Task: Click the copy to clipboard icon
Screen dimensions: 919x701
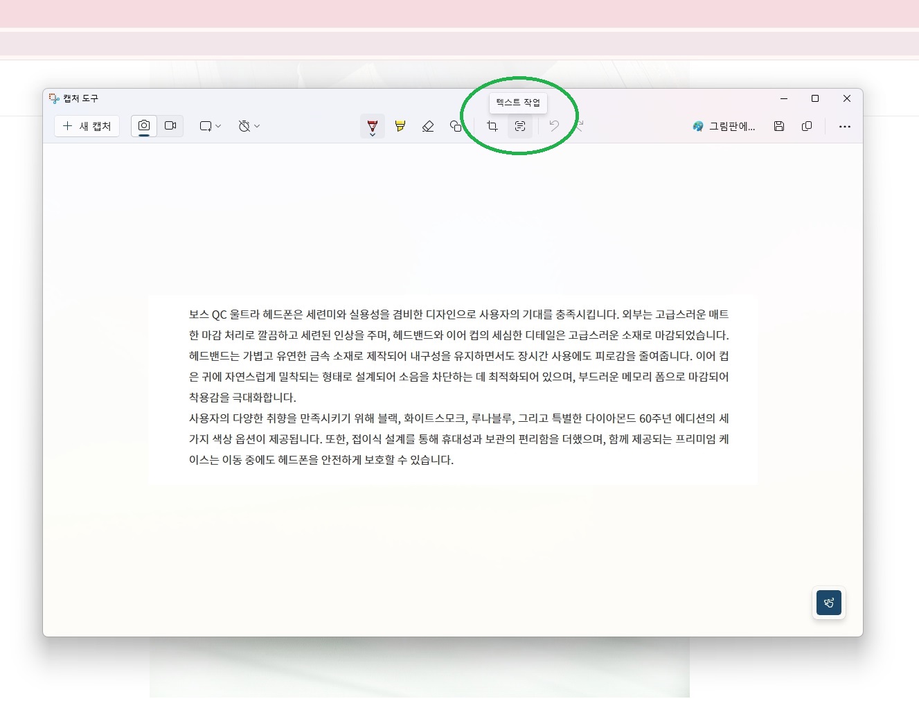Action: tap(807, 126)
